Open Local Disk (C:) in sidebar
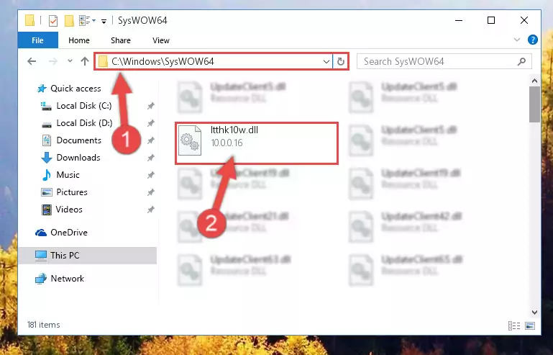 (84, 106)
